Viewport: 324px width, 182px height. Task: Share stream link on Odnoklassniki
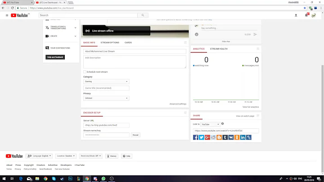click(237, 137)
